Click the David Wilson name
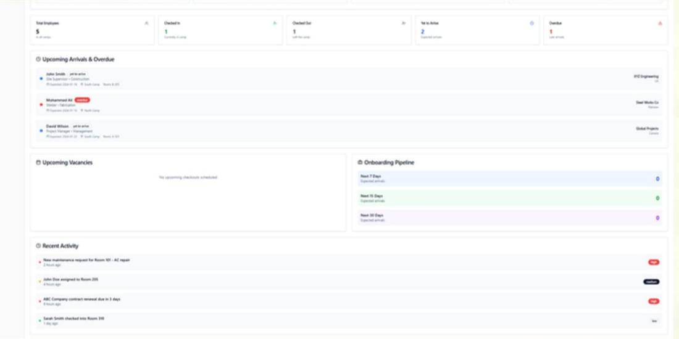The width and height of the screenshot is (679, 339). [57, 126]
